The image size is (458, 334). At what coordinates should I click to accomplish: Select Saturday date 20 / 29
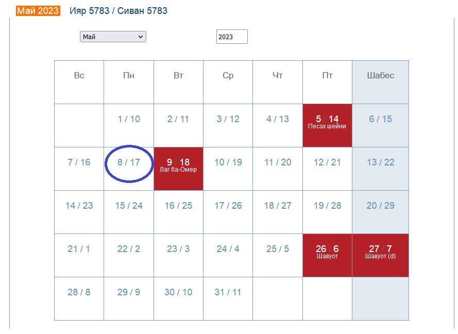point(380,206)
